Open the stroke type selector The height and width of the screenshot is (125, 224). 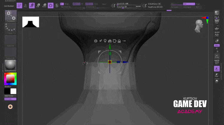tap(10, 28)
